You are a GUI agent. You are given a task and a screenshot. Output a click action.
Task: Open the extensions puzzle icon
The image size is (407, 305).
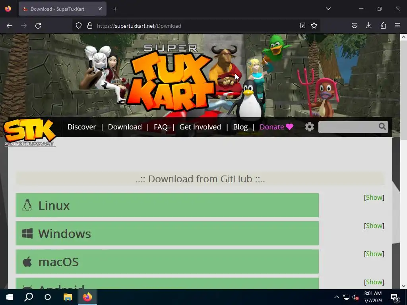(x=383, y=26)
